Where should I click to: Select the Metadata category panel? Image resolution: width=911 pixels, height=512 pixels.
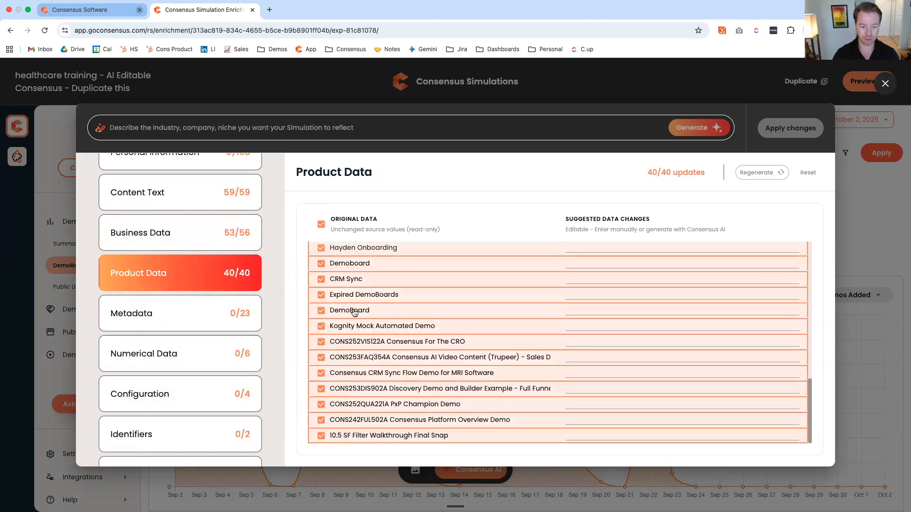[x=180, y=313]
